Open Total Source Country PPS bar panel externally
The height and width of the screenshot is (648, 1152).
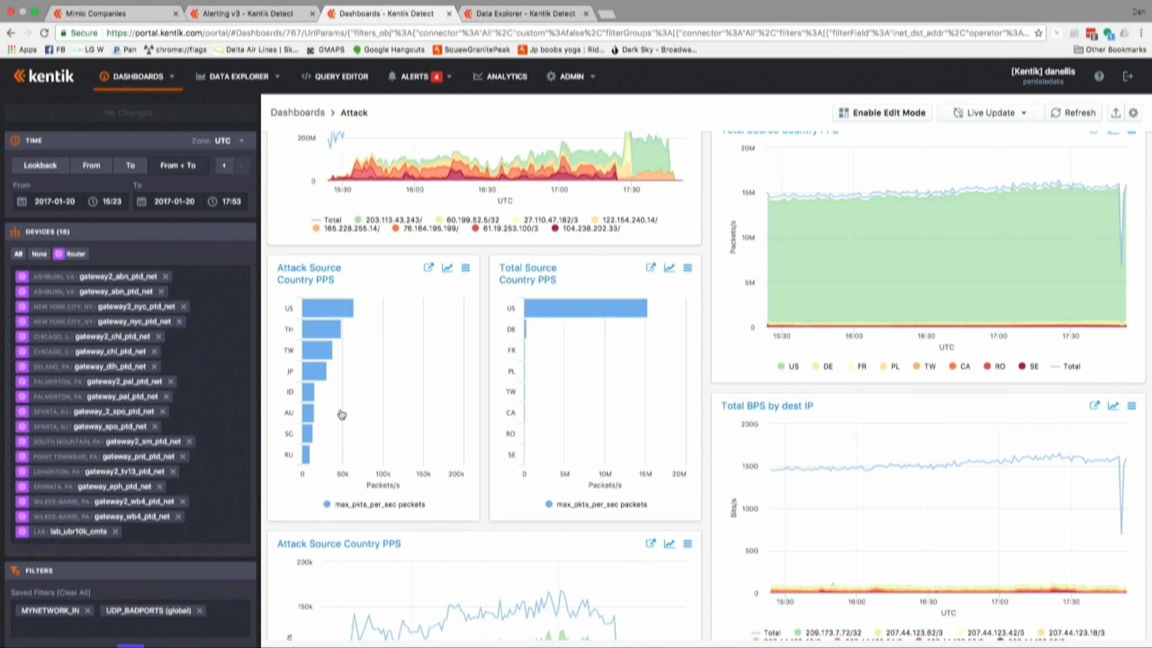coord(650,268)
